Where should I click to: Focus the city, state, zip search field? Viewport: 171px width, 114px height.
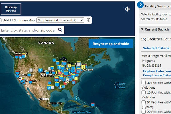(x=28, y=30)
